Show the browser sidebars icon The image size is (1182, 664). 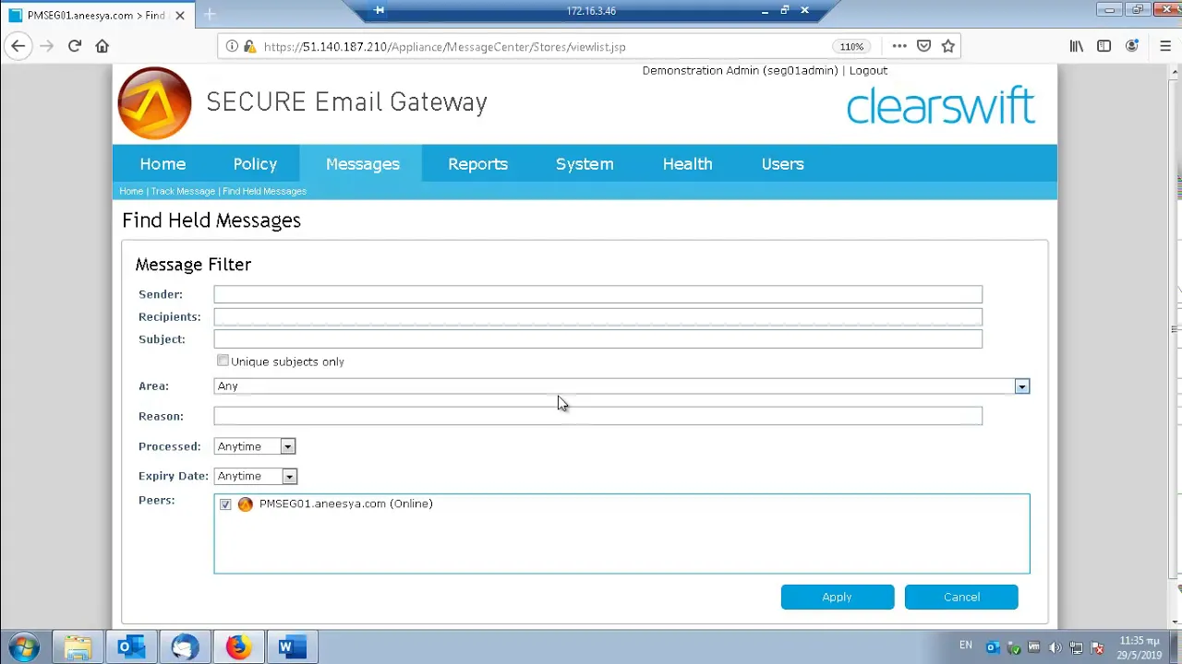(1104, 46)
